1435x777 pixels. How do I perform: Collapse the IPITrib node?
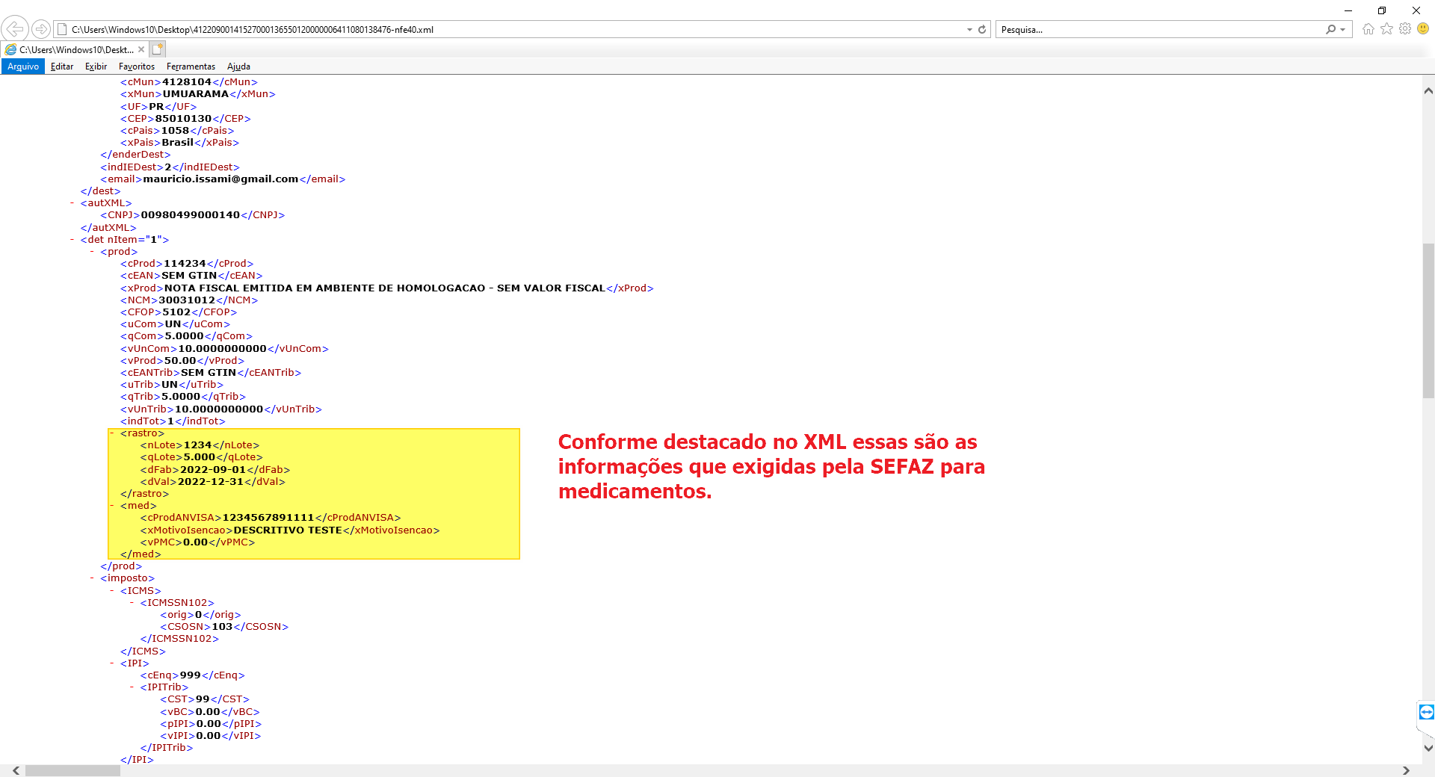point(132,687)
